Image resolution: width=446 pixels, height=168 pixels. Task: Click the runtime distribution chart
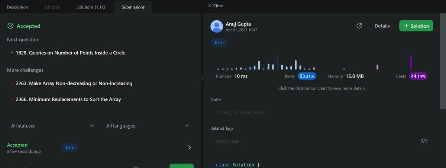coord(266,63)
